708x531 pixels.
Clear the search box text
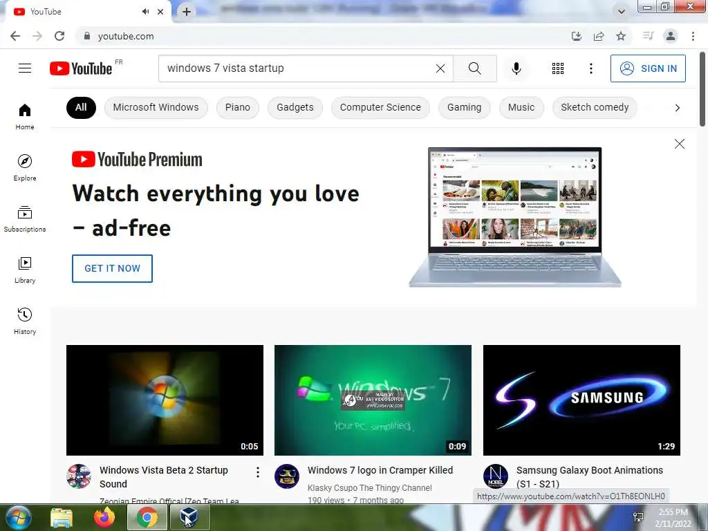(x=440, y=68)
